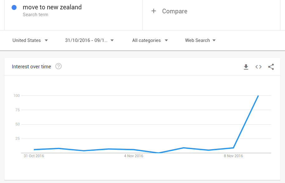Click the chart peak at value 100
The height and width of the screenshot is (183, 285).
(x=258, y=96)
